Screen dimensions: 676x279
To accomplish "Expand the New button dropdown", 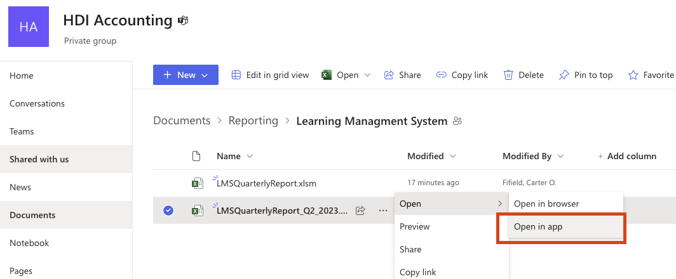I will pos(205,75).
